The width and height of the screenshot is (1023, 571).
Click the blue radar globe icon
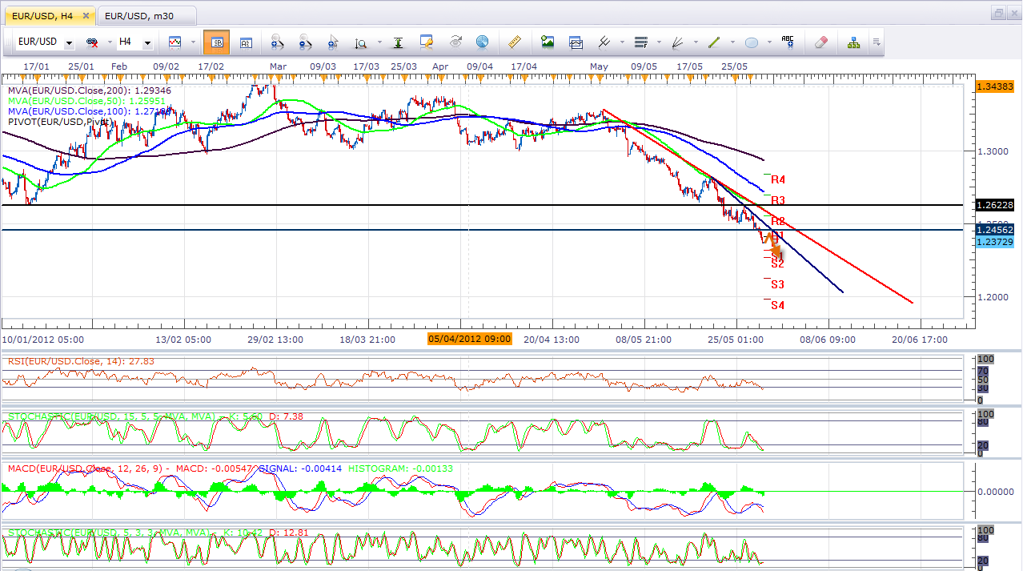[482, 42]
